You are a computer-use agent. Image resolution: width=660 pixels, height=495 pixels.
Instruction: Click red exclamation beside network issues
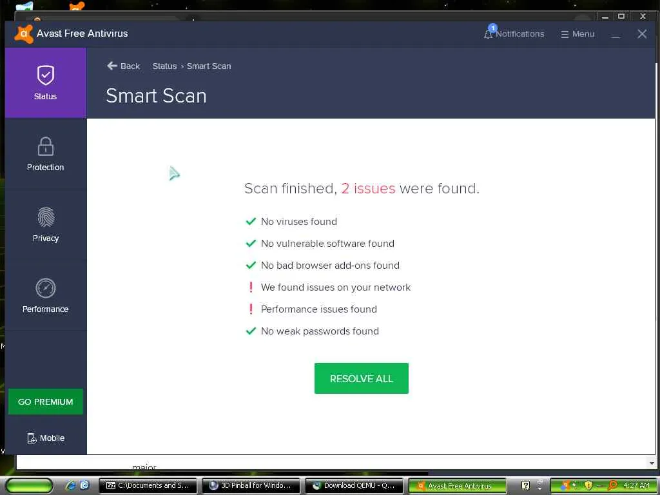(251, 287)
